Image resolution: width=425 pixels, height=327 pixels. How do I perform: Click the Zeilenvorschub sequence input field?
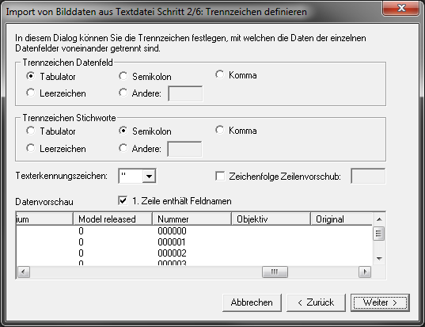368,176
